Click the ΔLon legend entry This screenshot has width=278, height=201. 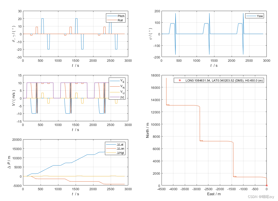coord(115,149)
